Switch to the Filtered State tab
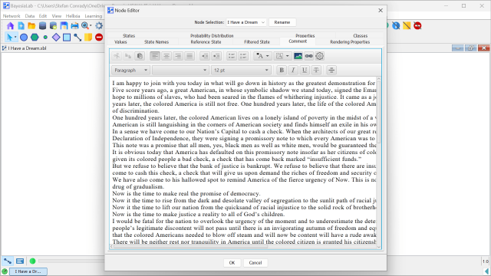This screenshot has height=276, width=491. click(257, 42)
